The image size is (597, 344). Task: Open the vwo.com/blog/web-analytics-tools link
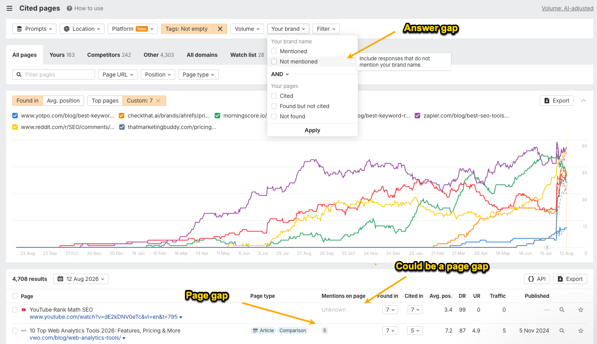click(x=75, y=338)
